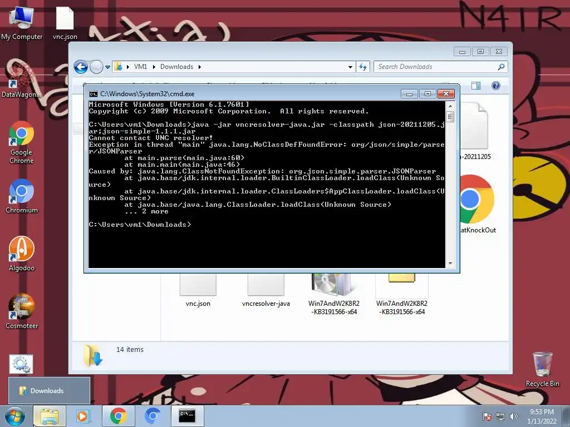Launch Google Chrome desktop shortcut
The height and width of the screenshot is (427, 570).
22,142
